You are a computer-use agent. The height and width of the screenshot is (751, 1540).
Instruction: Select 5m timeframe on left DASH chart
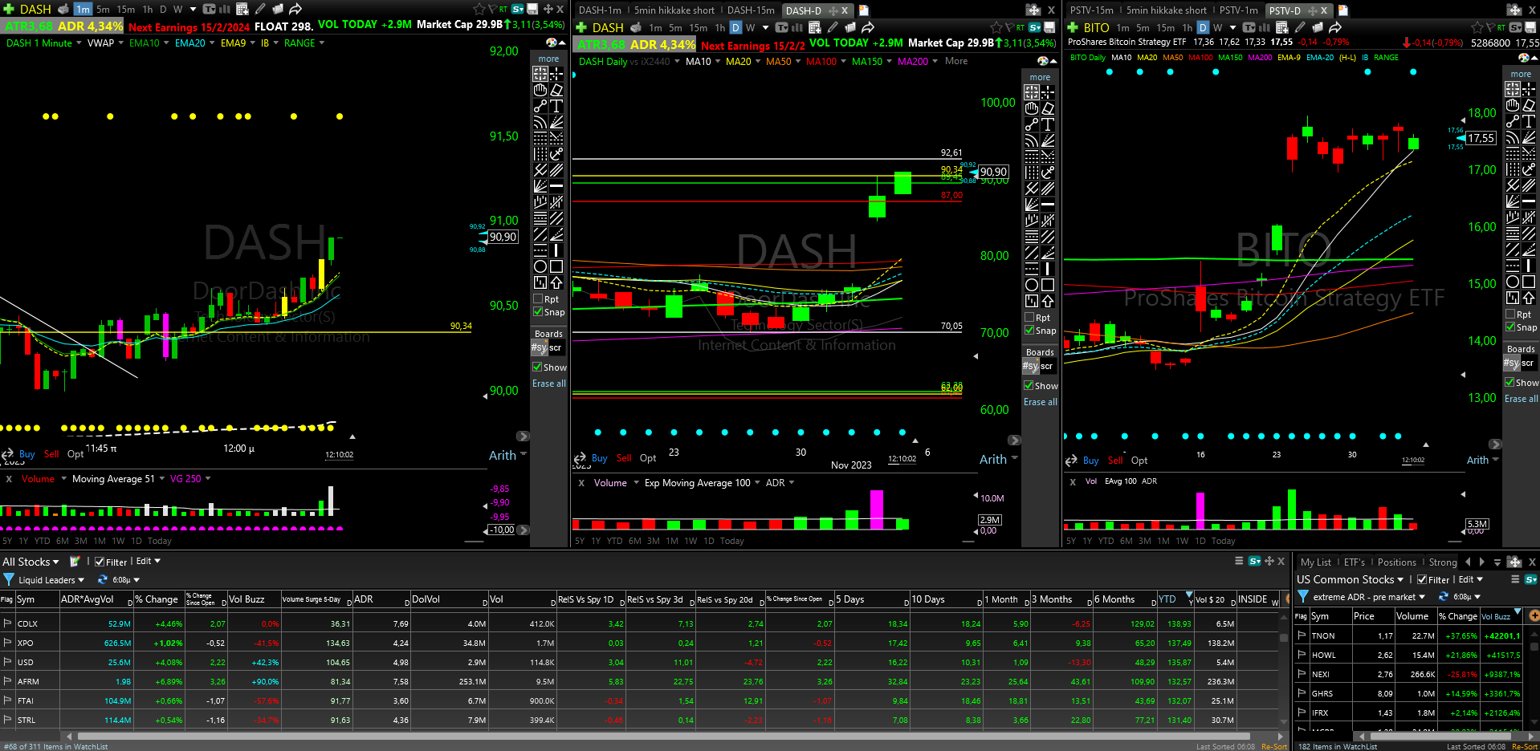tap(103, 10)
